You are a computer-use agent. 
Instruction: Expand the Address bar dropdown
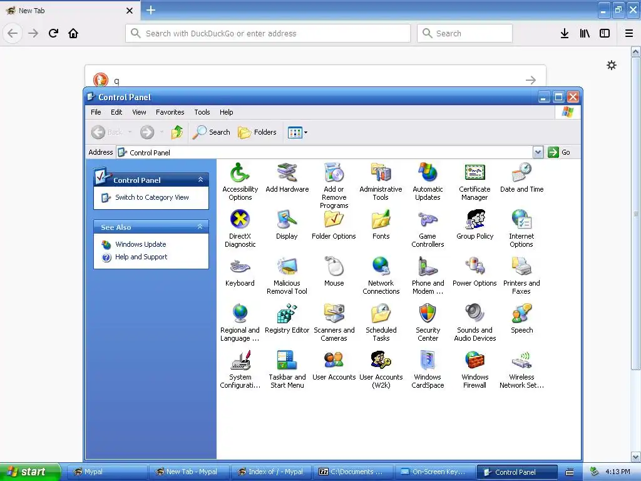point(538,152)
